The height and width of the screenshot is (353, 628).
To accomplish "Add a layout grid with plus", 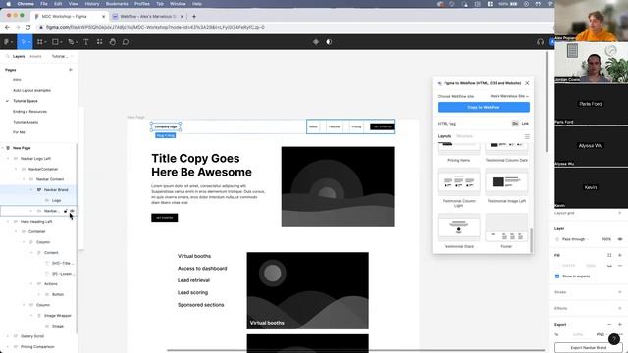I will click(x=619, y=213).
